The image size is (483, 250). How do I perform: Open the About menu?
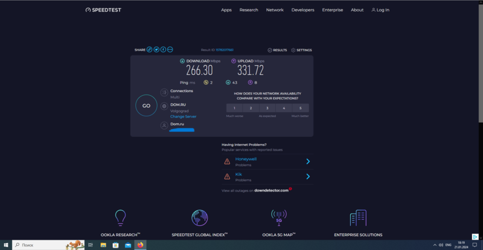tap(357, 10)
